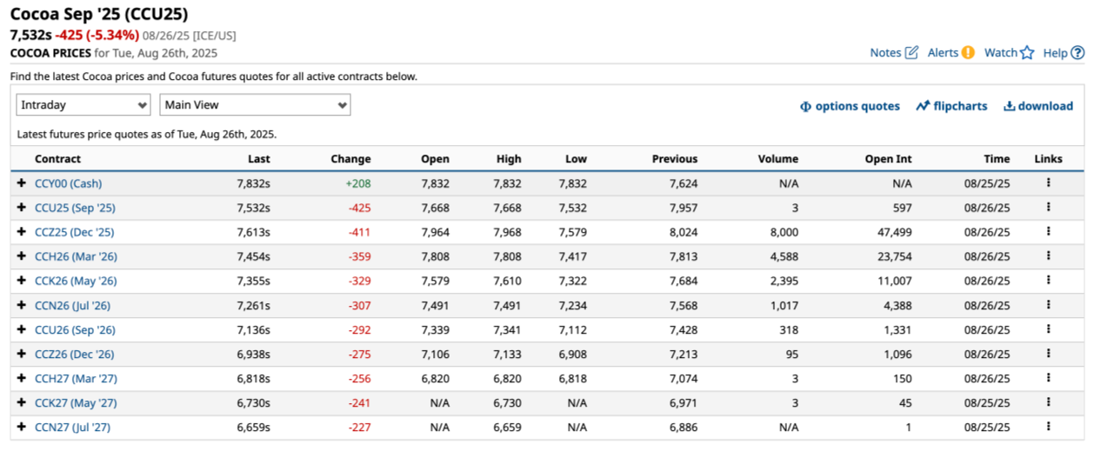
Task: Open CCU26 (Sep '26) contract link
Action: coord(75,329)
